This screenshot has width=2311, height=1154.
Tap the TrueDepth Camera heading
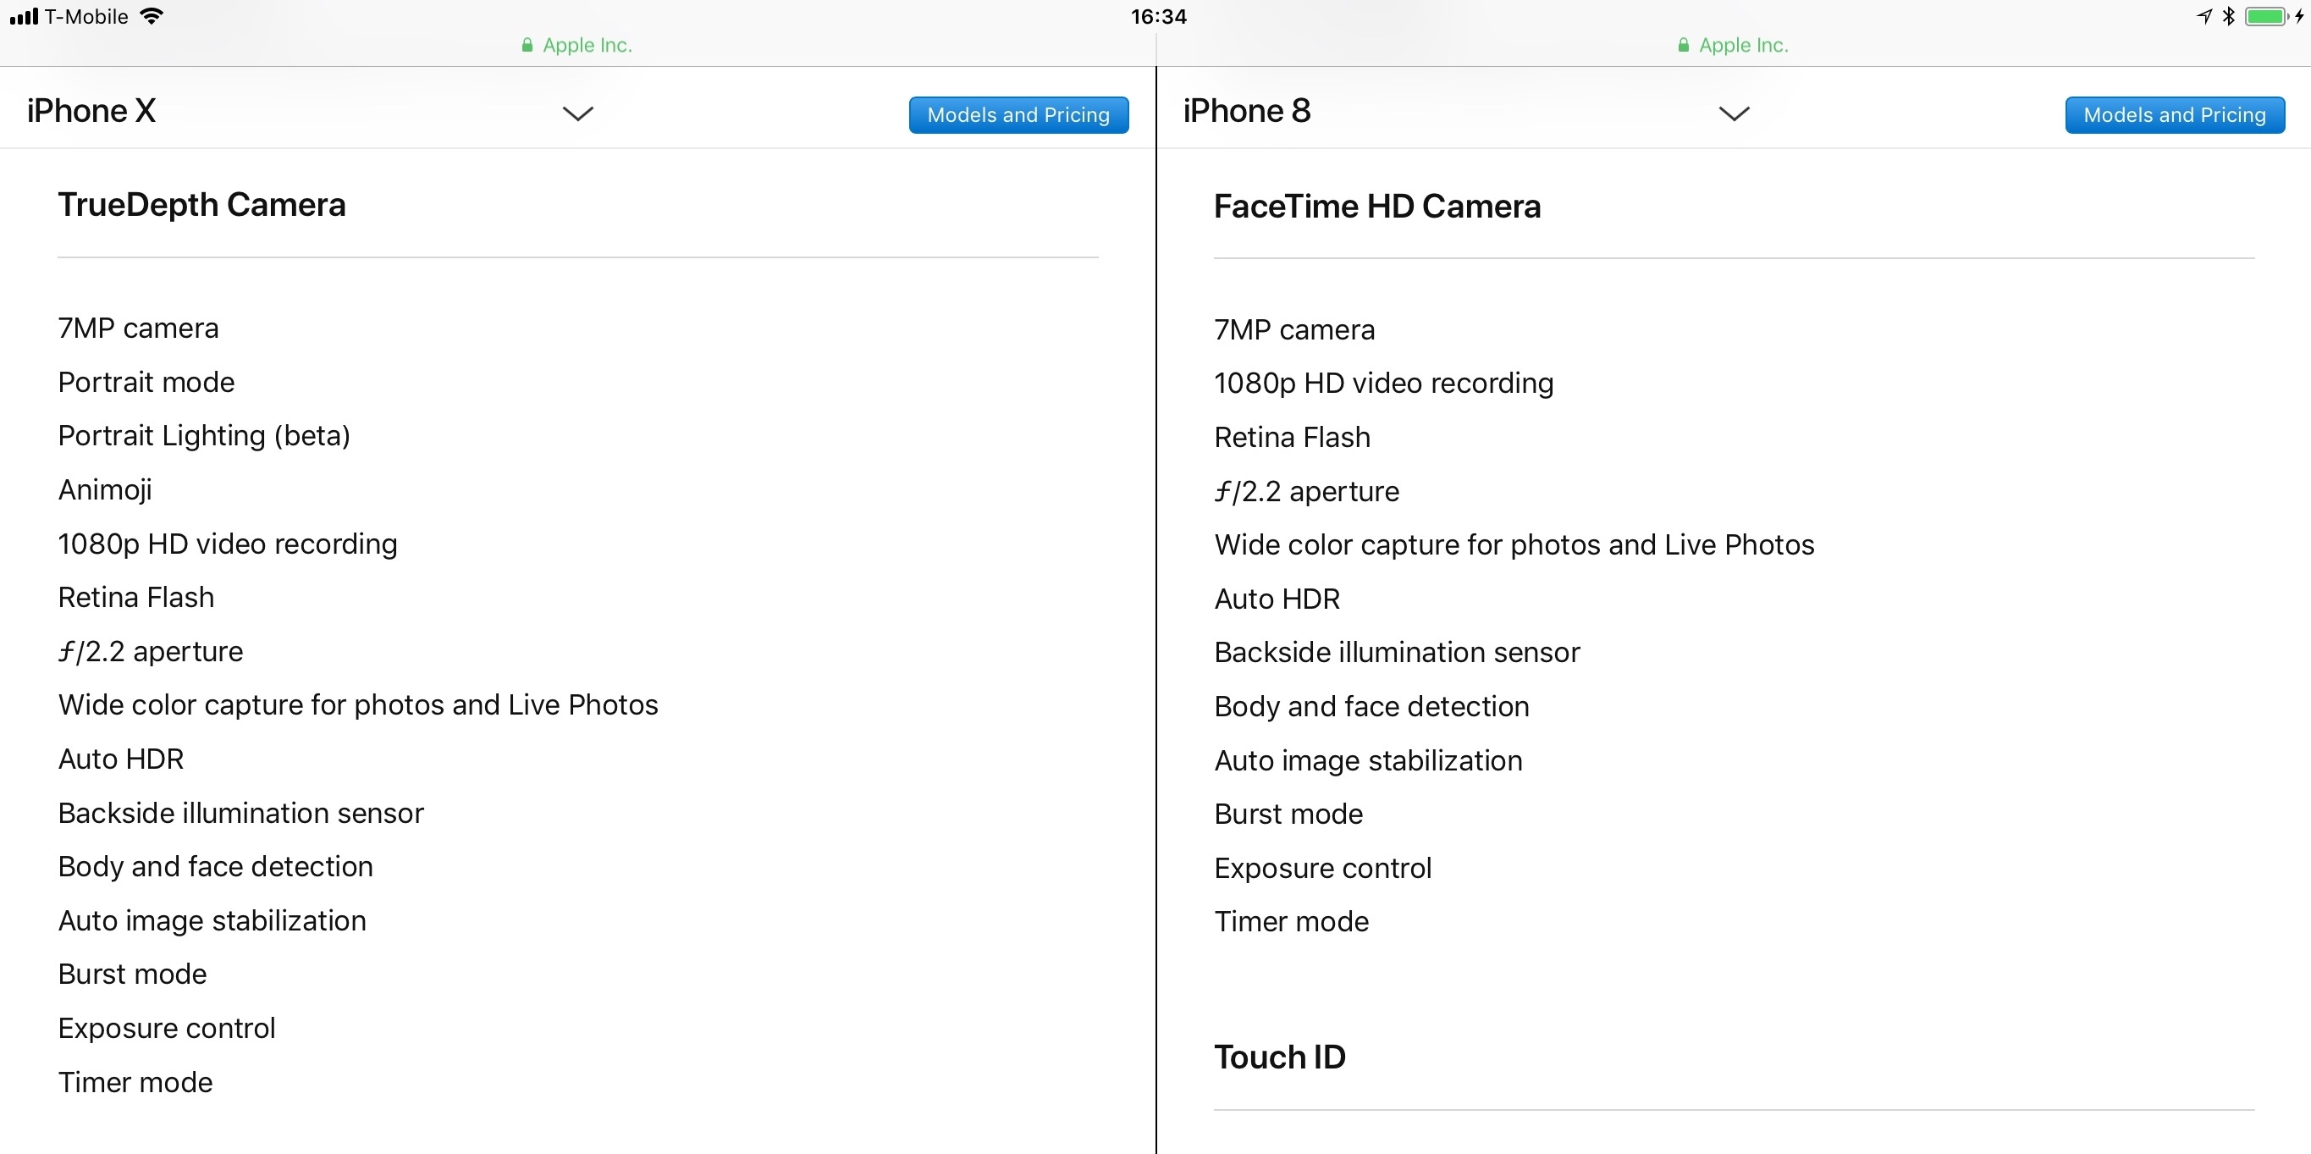tap(201, 205)
